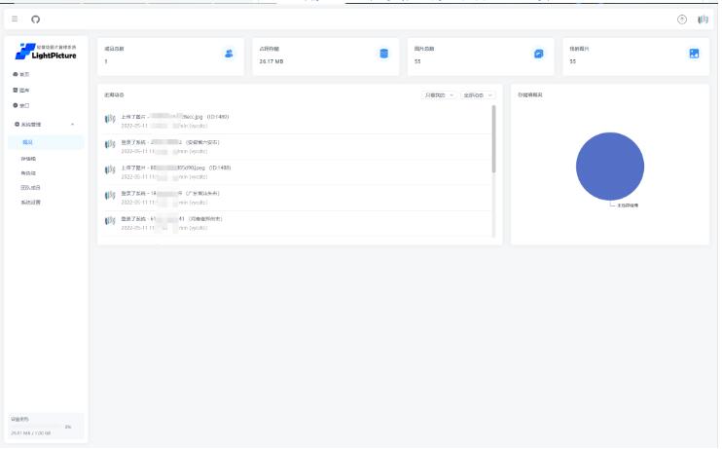
Task: Click the members total people icon
Action: pos(229,54)
